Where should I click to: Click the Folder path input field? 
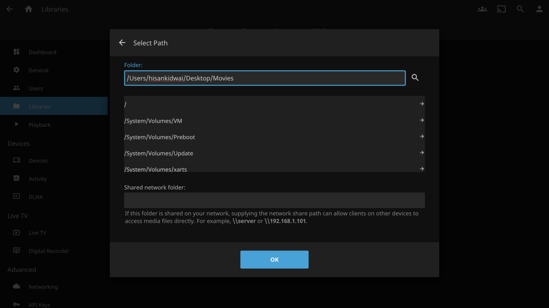(265, 78)
